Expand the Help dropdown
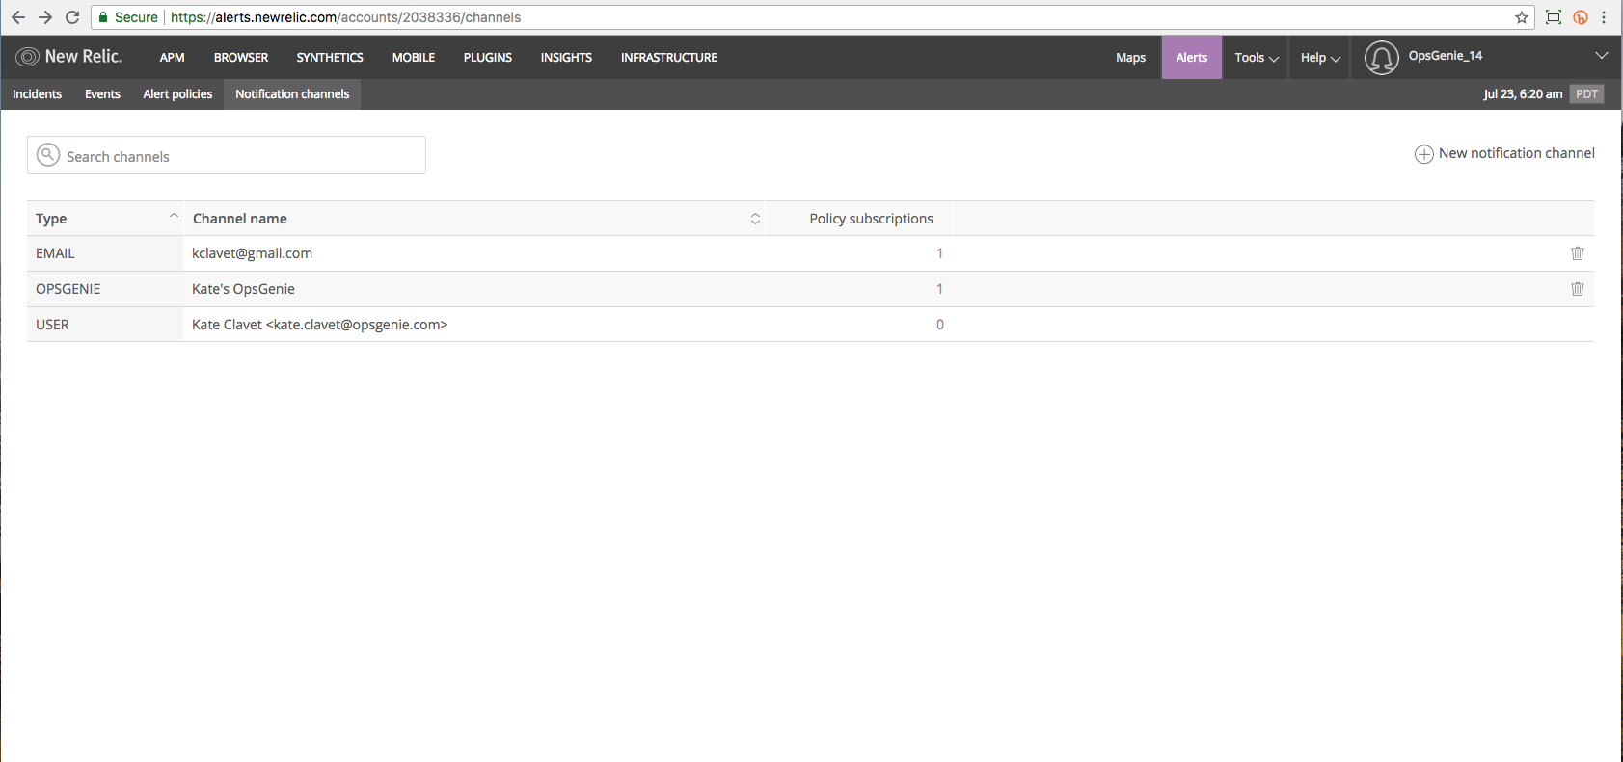 [x=1320, y=58]
